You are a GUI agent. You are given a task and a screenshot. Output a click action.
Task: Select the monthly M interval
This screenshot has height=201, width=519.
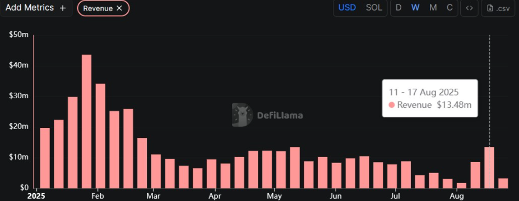click(433, 8)
